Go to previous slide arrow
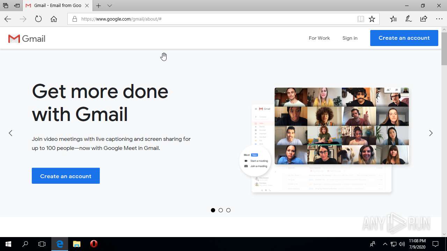 pyautogui.click(x=10, y=133)
